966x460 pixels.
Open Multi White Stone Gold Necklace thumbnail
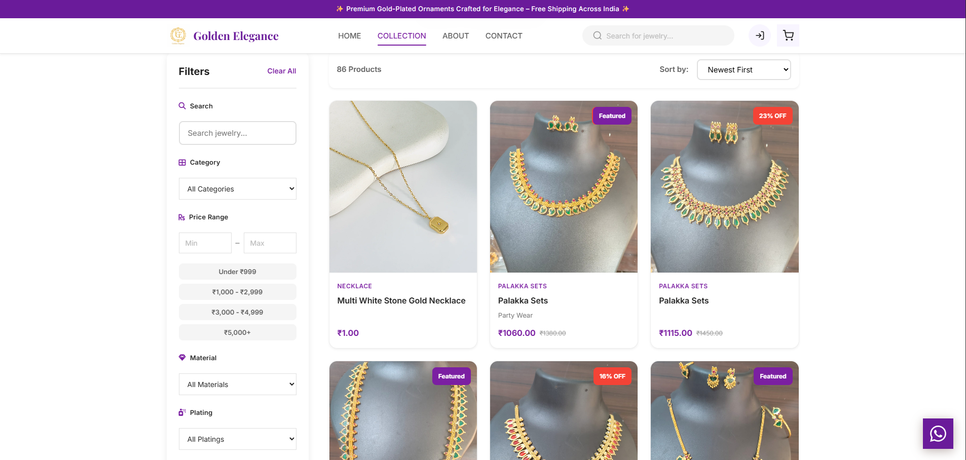click(x=403, y=186)
